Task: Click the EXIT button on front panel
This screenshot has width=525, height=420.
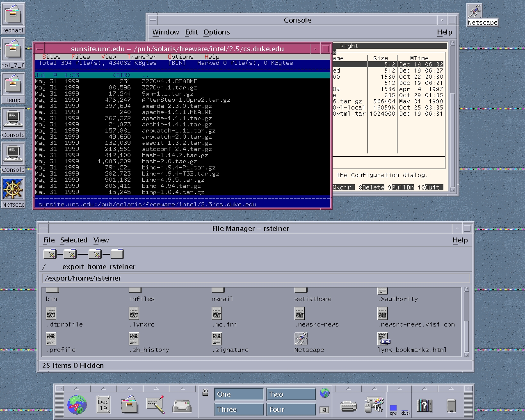Action: 324,410
